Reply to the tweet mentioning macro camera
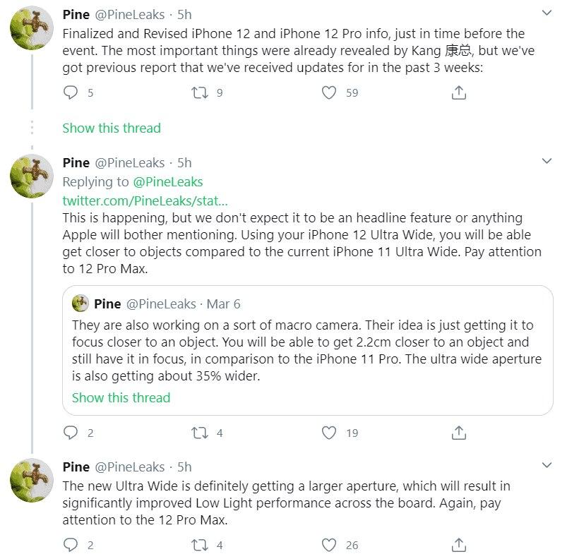Viewport: 567px width, 559px height. click(70, 433)
